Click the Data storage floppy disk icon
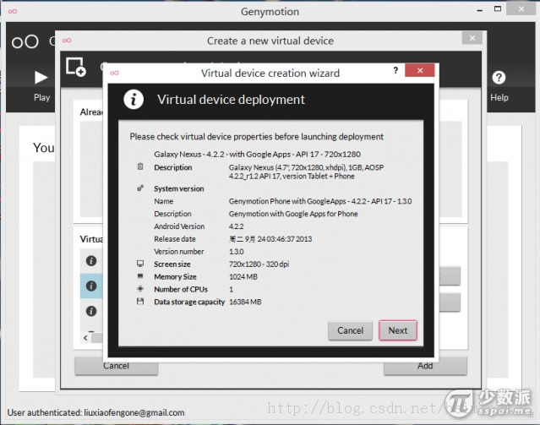The height and width of the screenshot is (425, 540). click(x=140, y=302)
